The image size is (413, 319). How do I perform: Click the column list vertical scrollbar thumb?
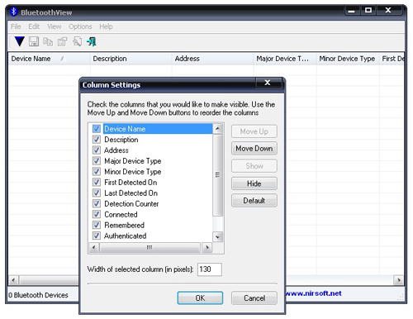click(217, 174)
